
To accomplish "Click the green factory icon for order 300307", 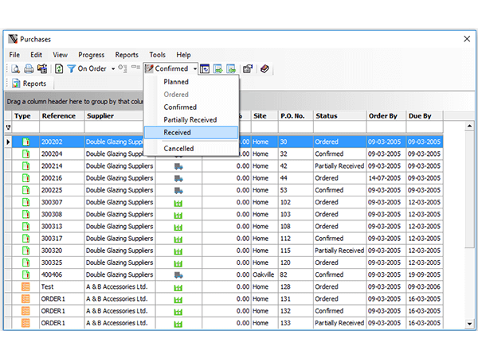I will pyautogui.click(x=178, y=203).
